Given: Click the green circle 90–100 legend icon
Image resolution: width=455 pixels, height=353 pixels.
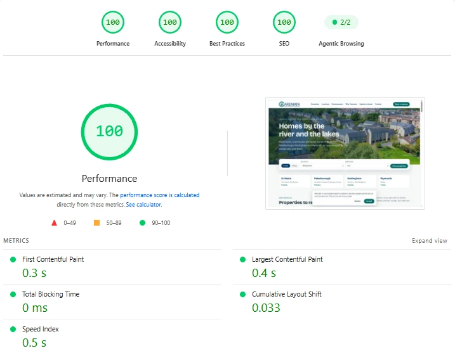Looking at the screenshot, I should (142, 222).
